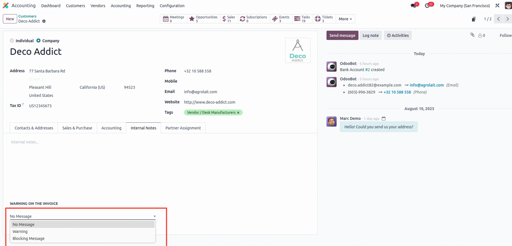Switch to the Accounting tab
The height and width of the screenshot is (246, 512).
(x=111, y=128)
